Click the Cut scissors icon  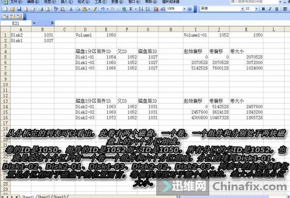click(x=71, y=9)
